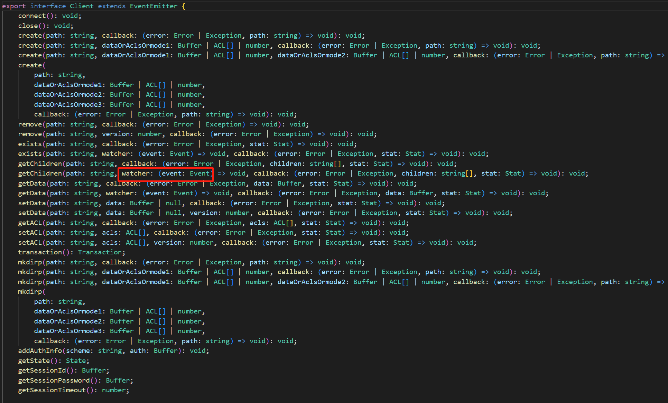
Task: Click the export keyword on first line
Action: pyautogui.click(x=14, y=6)
